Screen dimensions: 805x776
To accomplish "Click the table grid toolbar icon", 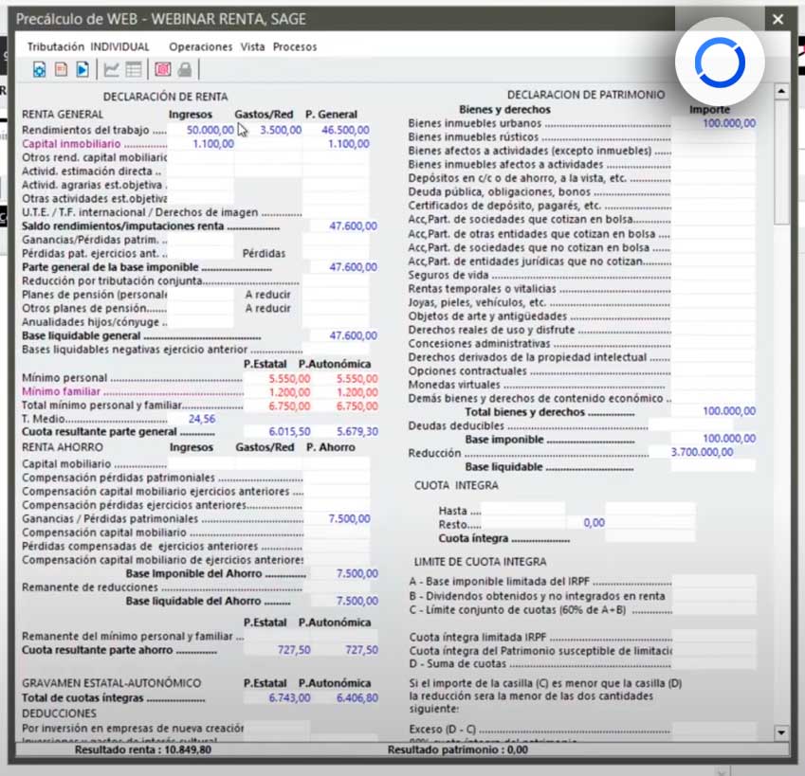I will [134, 69].
